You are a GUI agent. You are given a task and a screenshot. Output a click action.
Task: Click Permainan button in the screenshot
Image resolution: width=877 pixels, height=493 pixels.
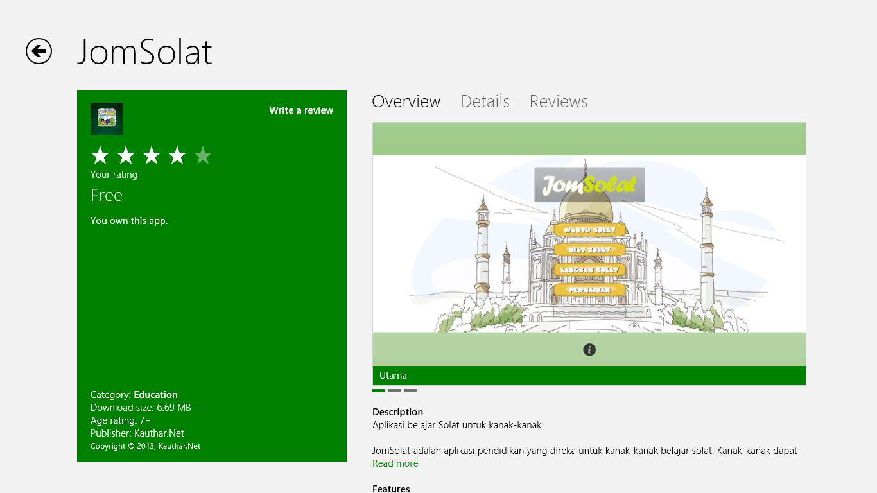tap(589, 290)
